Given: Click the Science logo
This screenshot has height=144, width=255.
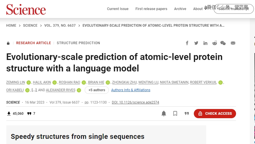Looking at the screenshot, I should (x=26, y=9).
